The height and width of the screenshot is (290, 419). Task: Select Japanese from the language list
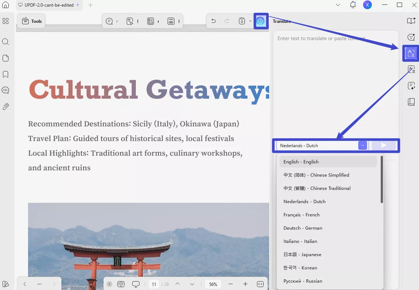302,254
